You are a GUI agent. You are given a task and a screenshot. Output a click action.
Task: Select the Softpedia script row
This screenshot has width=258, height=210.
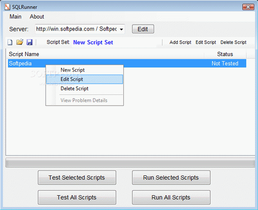127,63
